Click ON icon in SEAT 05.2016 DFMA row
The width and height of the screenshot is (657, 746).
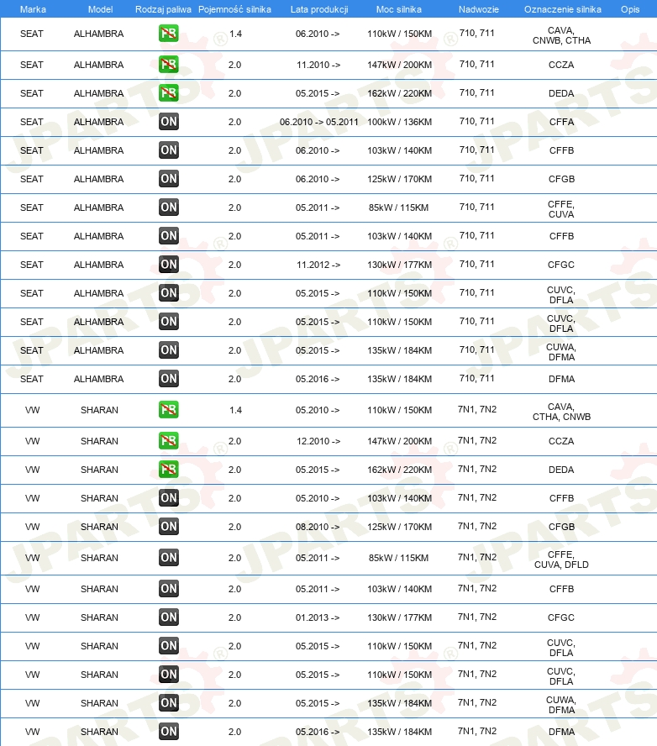point(168,378)
